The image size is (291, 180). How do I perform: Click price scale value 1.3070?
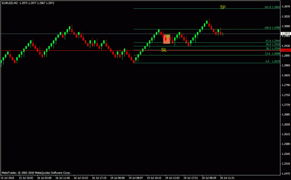coord(286,7)
